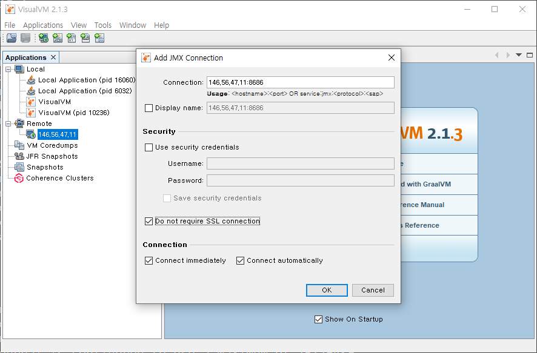Screen dimensions: 537x353
Task: Click the Add VM Coredump toolbar icon
Action: (x=72, y=38)
